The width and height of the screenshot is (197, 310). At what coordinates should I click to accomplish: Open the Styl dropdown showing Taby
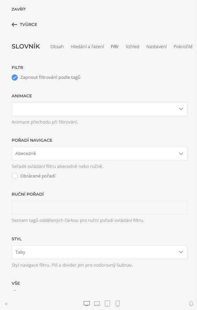point(99,252)
